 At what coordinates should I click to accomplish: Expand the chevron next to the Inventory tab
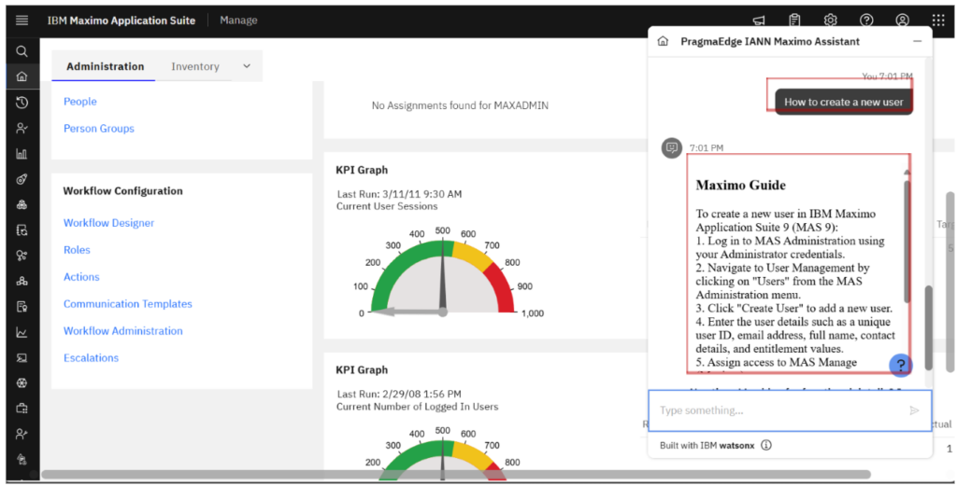click(247, 66)
